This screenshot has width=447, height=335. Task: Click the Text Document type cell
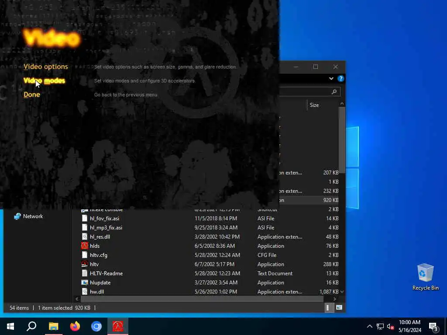pyautogui.click(x=275, y=273)
